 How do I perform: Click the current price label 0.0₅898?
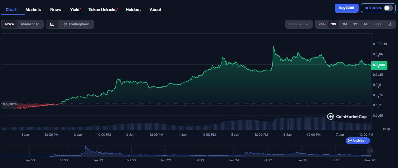click(x=379, y=65)
